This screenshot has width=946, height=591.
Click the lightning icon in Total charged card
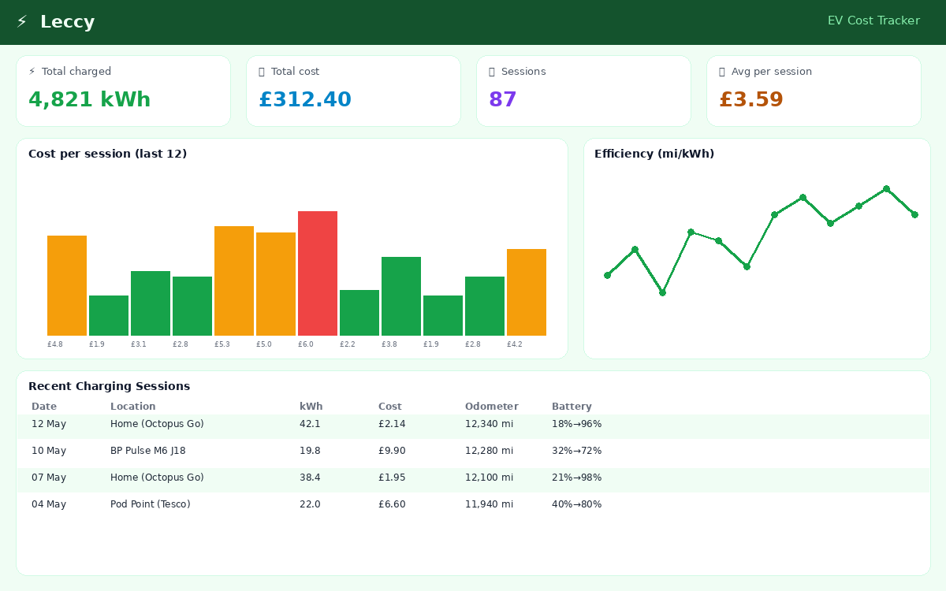[x=32, y=72]
